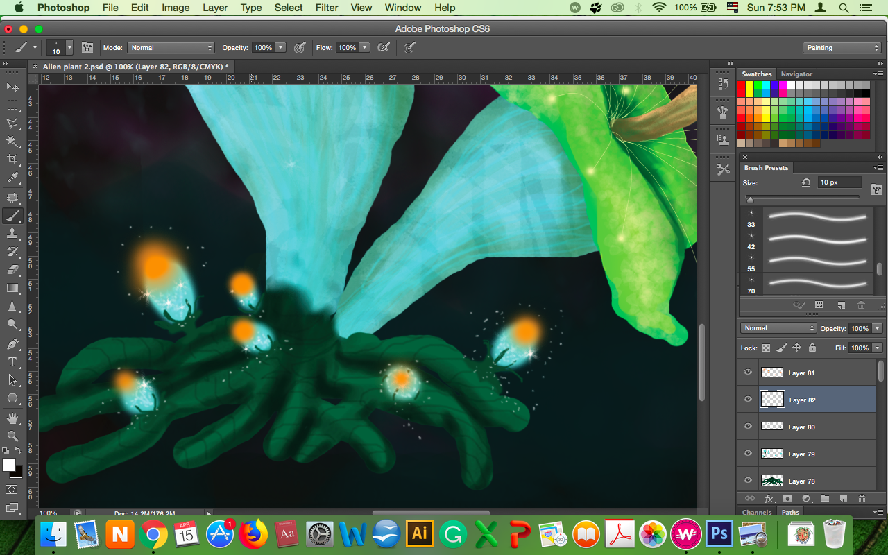
Task: Open the Painting workspace dropdown
Action: (842, 48)
